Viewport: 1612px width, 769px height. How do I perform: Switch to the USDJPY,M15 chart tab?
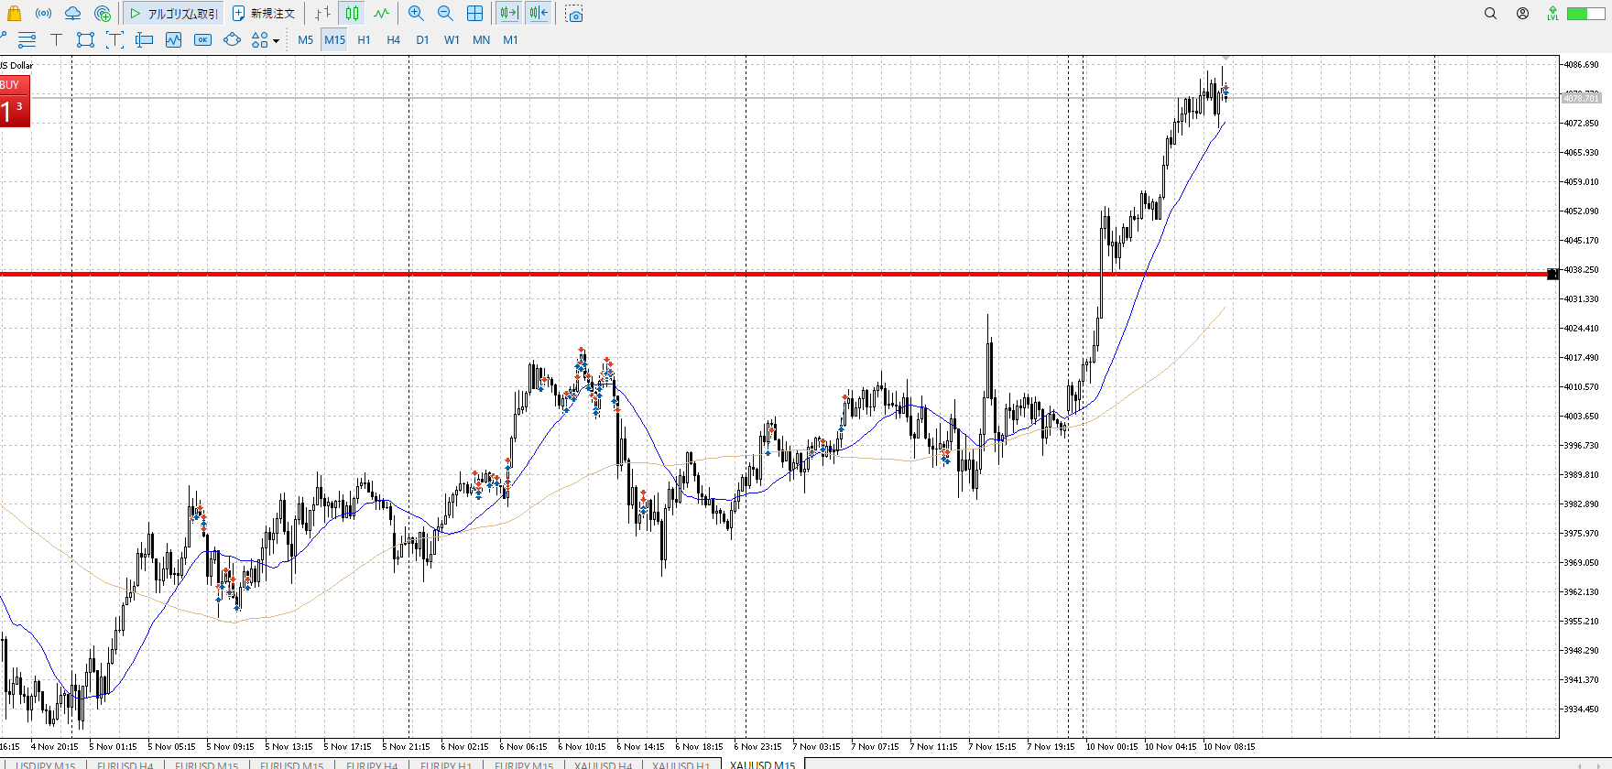[x=46, y=764]
